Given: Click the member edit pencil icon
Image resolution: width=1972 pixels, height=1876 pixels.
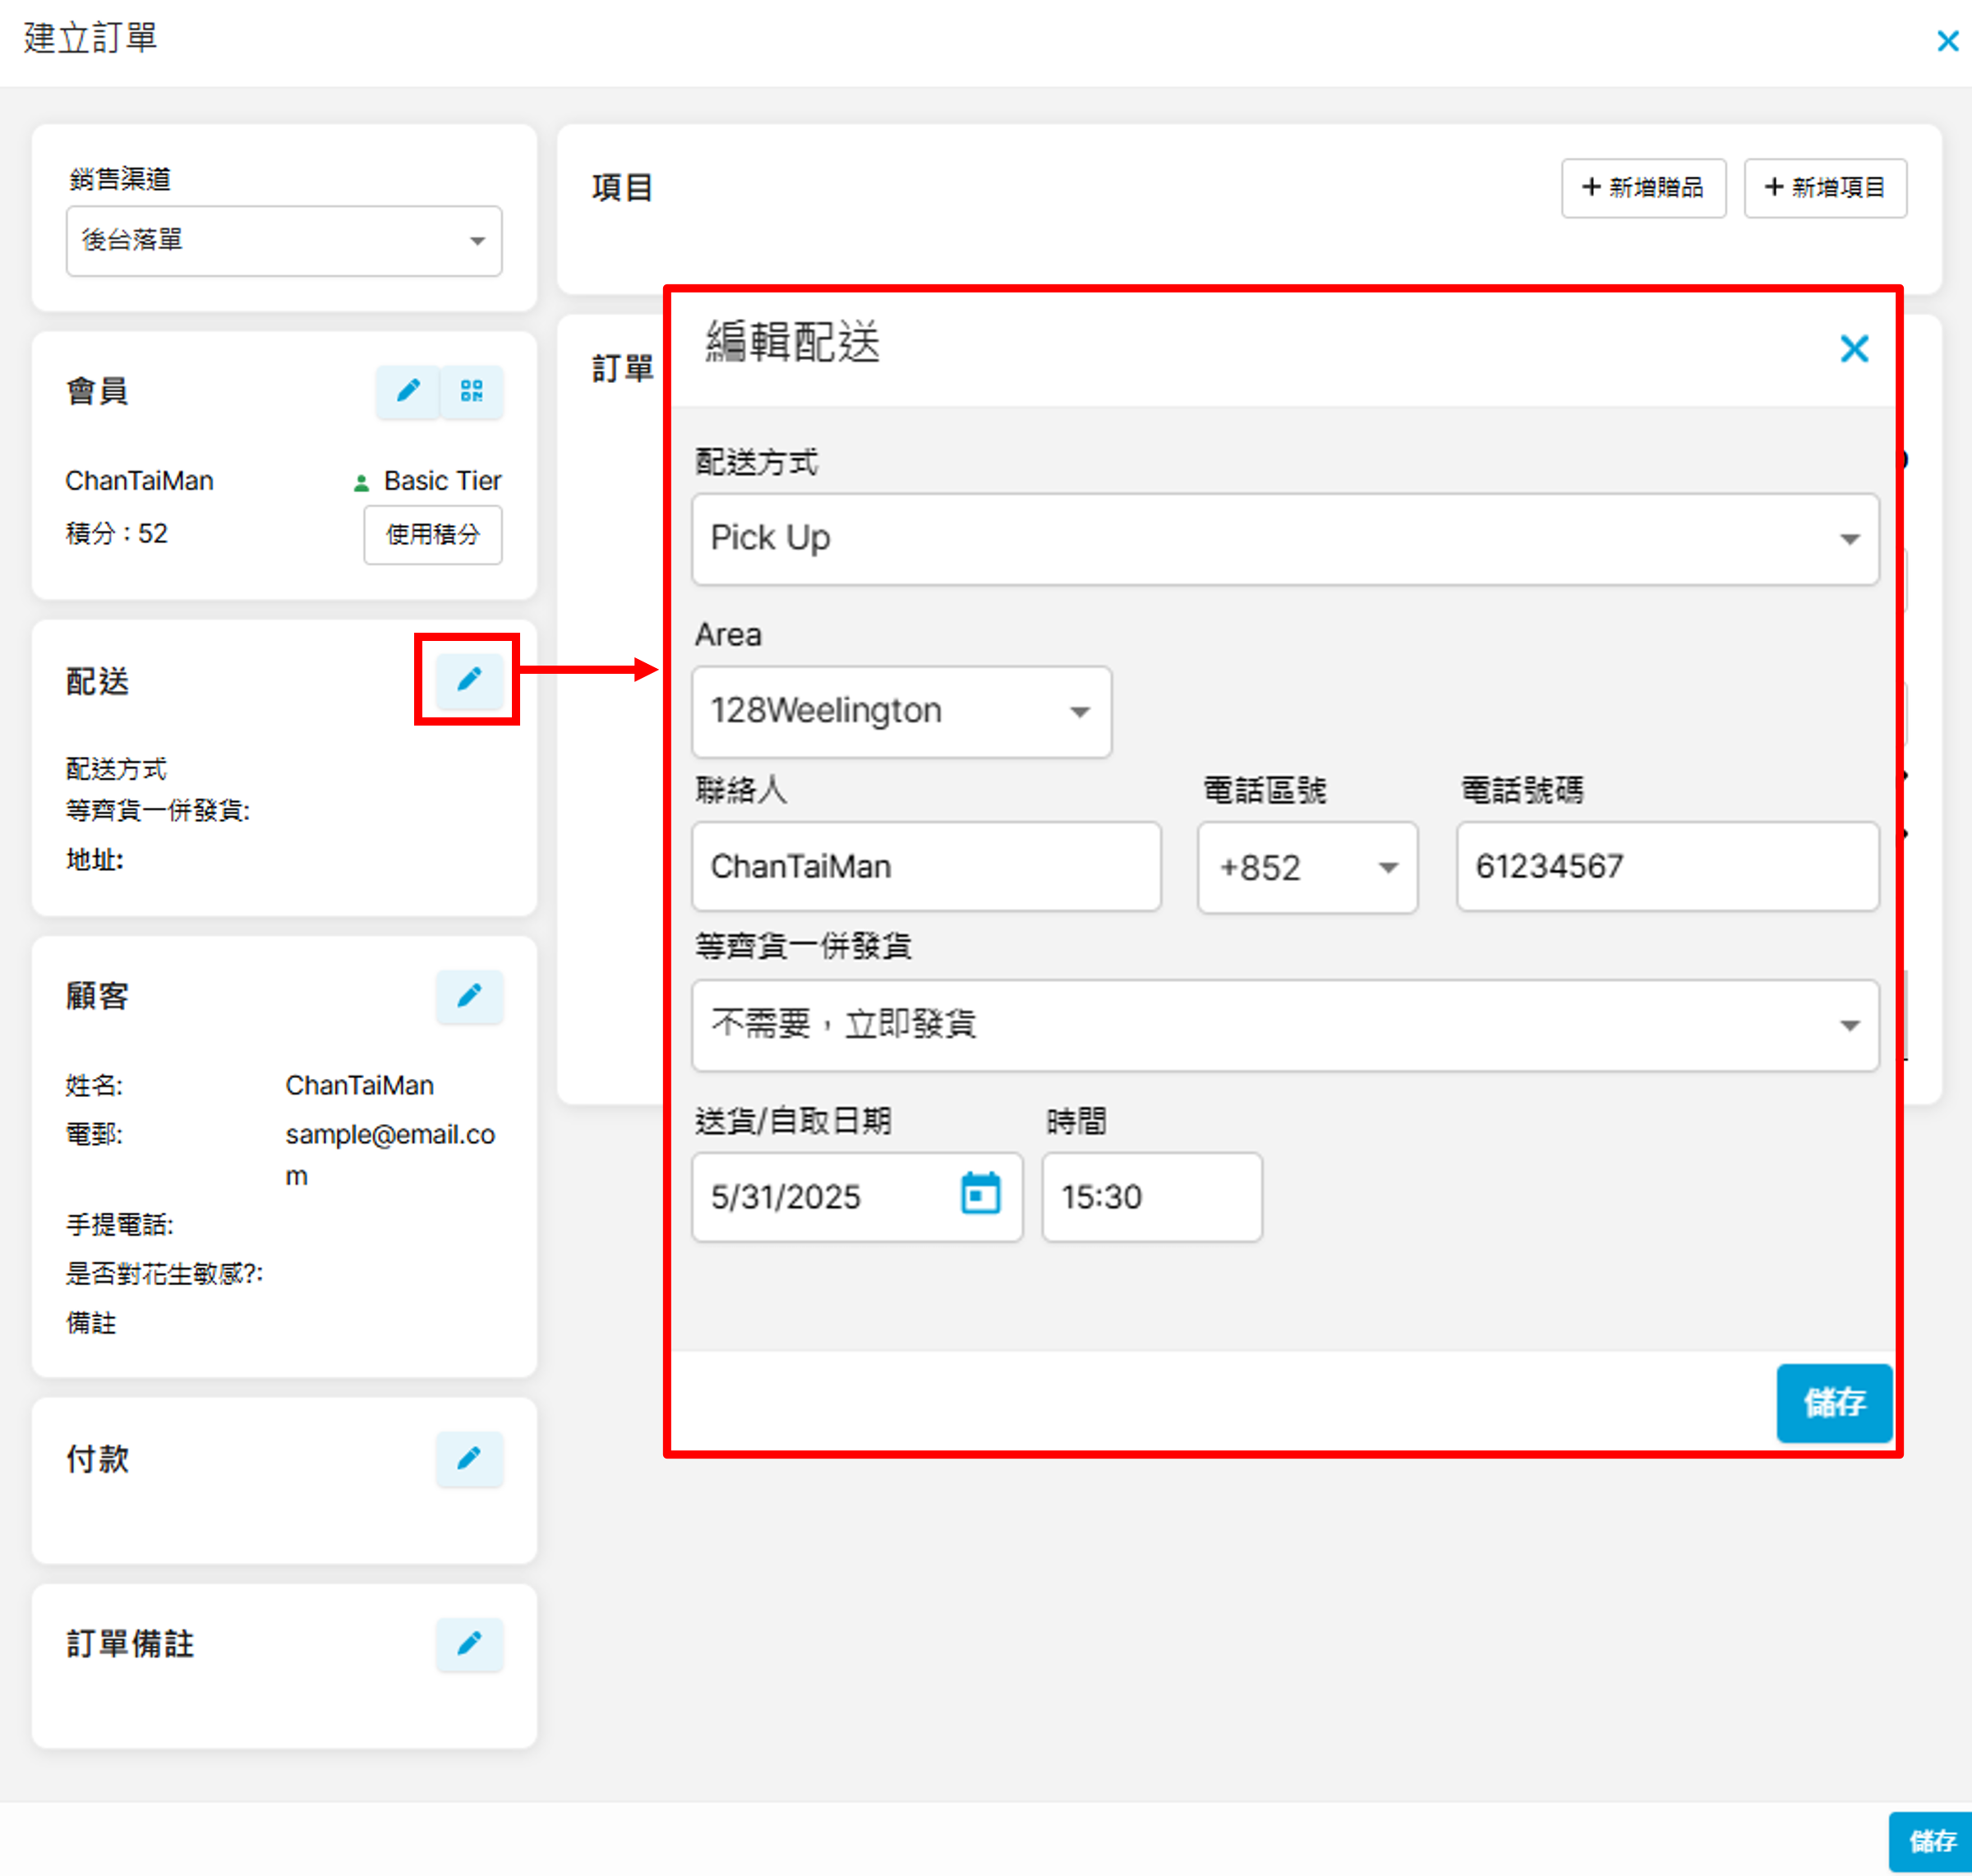Looking at the screenshot, I should tap(408, 391).
